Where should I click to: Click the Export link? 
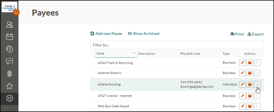256,34
